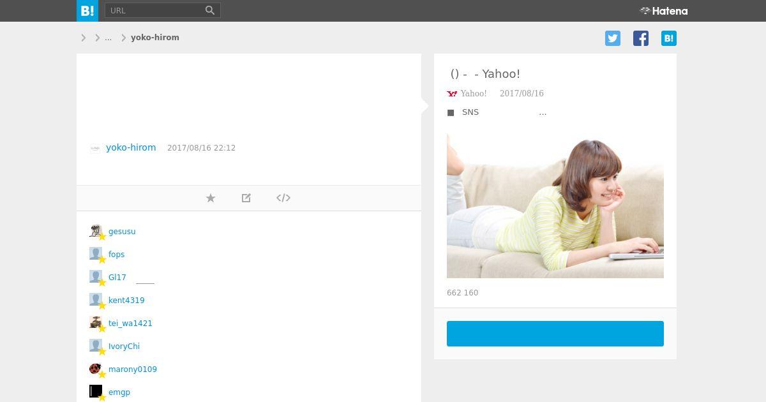
Task: Open kent4319 user profile
Action: pos(126,301)
